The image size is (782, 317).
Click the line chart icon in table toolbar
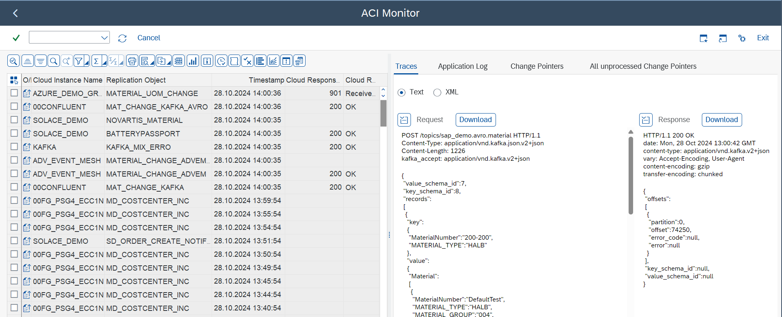click(x=273, y=61)
